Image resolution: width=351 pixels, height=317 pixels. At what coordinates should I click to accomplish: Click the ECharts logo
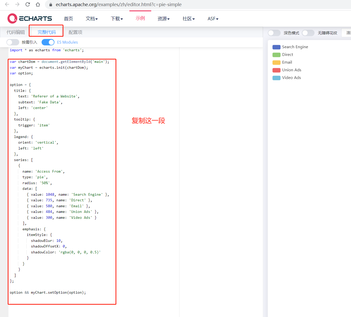[30, 18]
